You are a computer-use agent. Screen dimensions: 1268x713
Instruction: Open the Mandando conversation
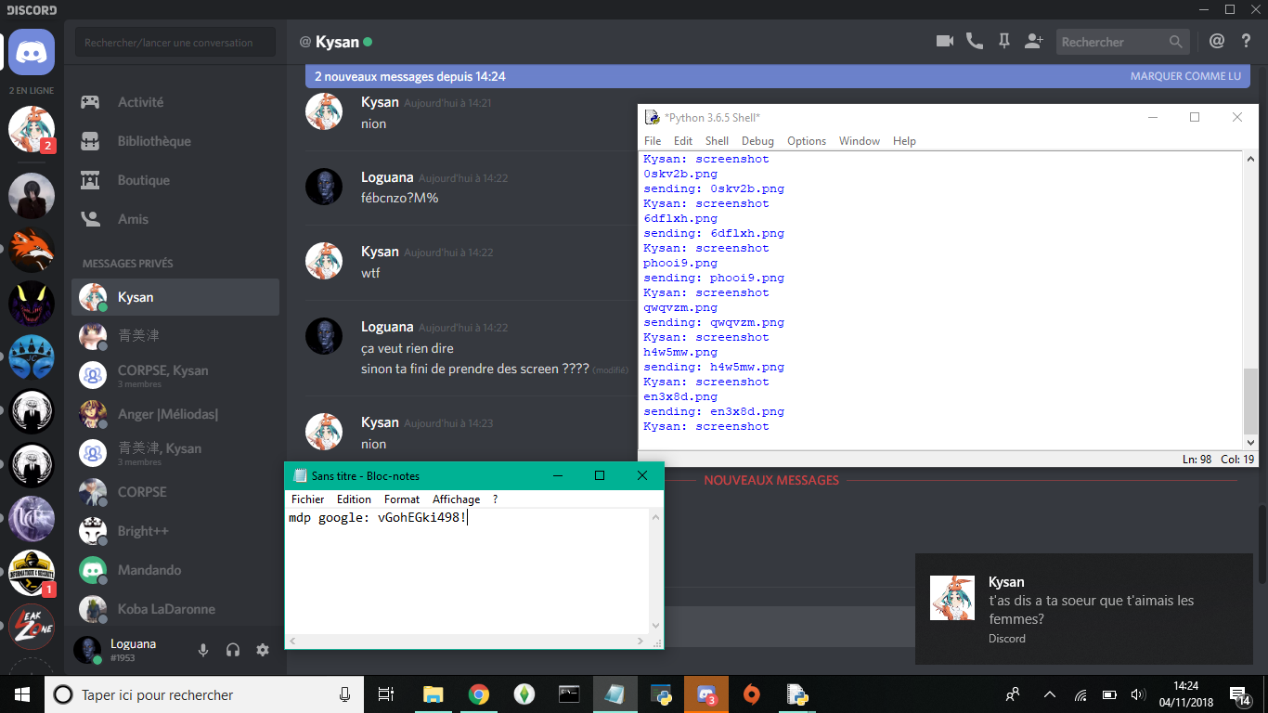(175, 570)
